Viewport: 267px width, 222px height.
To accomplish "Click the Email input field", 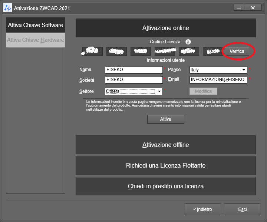I will coord(218,80).
